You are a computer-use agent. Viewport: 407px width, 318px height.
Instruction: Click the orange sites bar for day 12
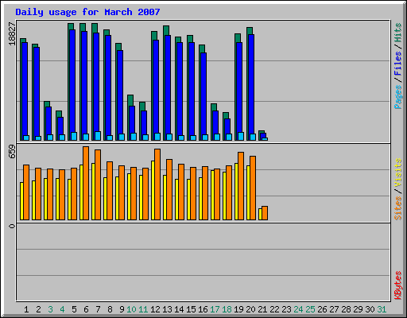tap(157, 184)
